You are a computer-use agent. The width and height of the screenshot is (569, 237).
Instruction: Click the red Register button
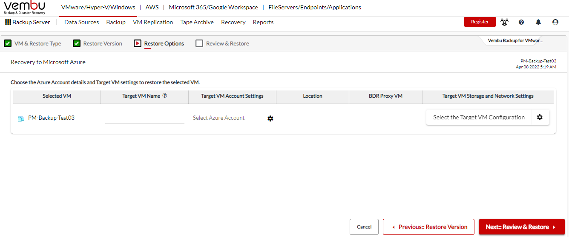click(480, 22)
